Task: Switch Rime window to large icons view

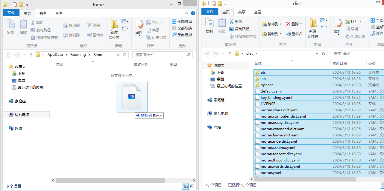Action: tap(192, 186)
